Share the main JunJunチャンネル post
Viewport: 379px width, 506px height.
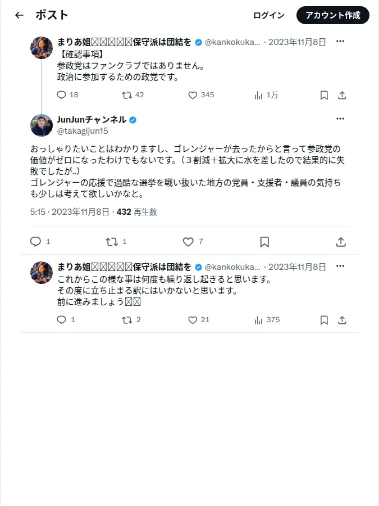341,242
